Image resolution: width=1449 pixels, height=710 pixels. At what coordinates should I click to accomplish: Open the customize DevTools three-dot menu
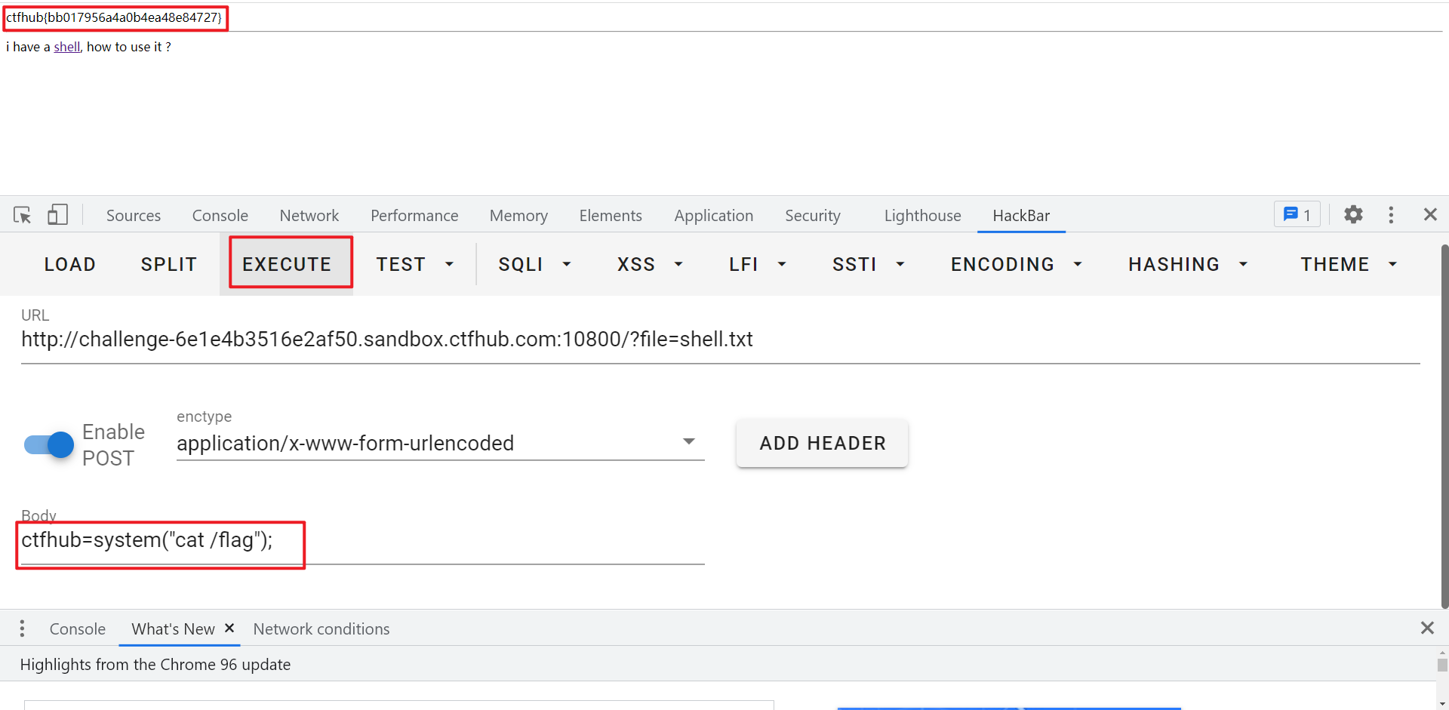coord(1392,214)
